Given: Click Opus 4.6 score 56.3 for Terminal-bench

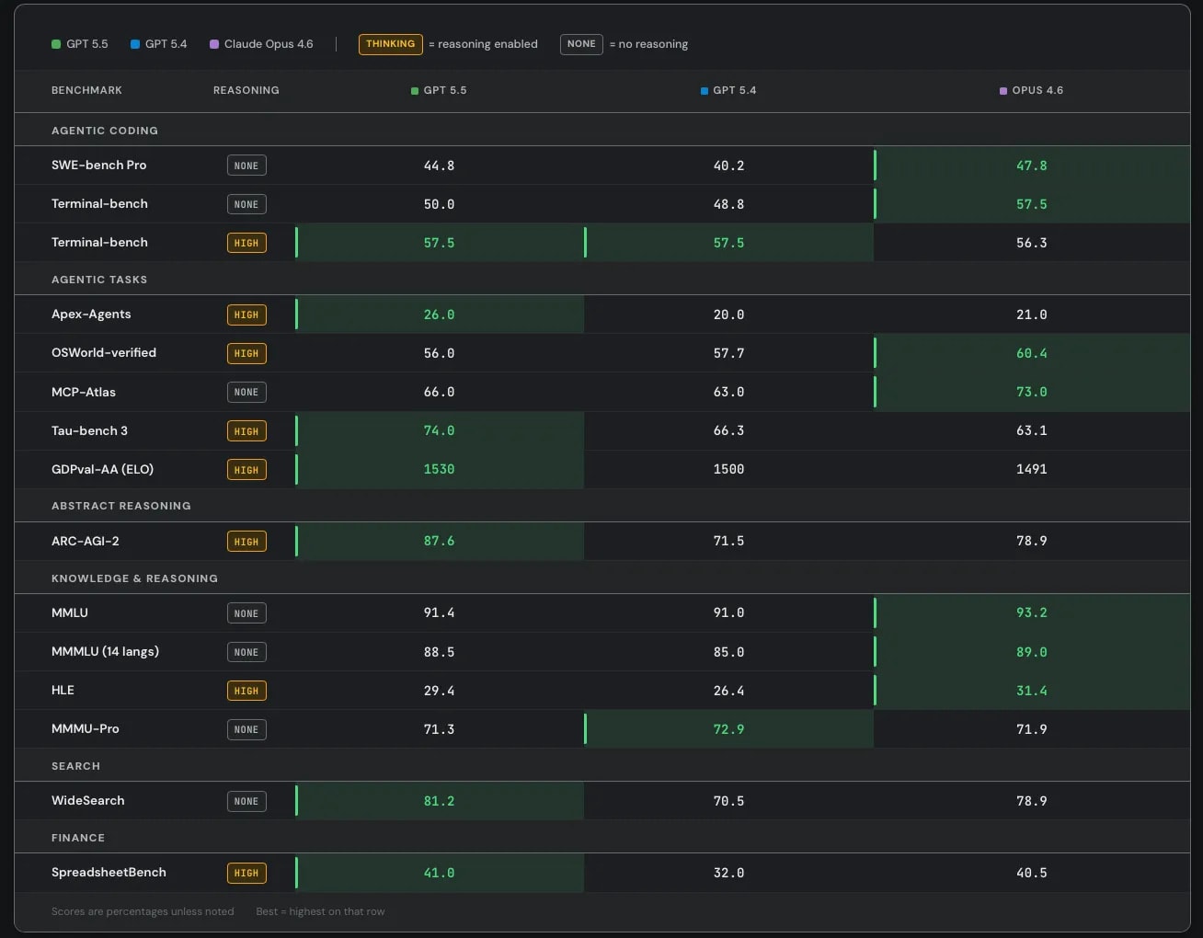Looking at the screenshot, I should tap(1031, 243).
